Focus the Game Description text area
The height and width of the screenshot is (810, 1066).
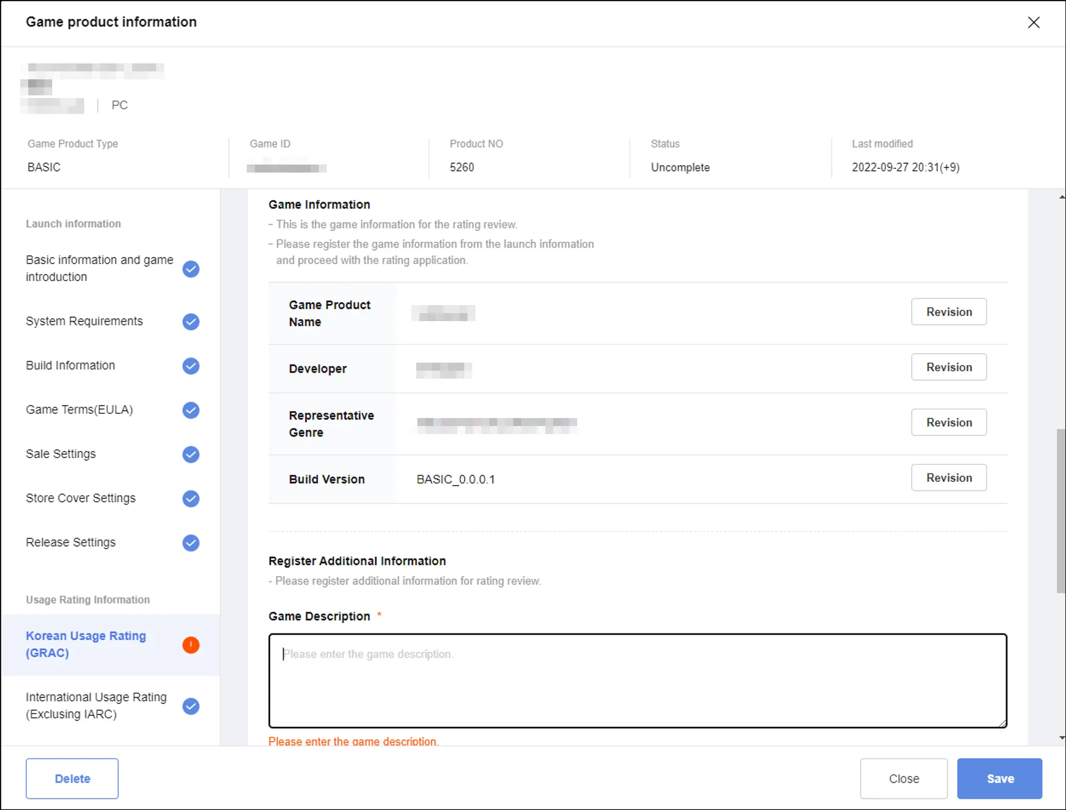click(x=637, y=681)
